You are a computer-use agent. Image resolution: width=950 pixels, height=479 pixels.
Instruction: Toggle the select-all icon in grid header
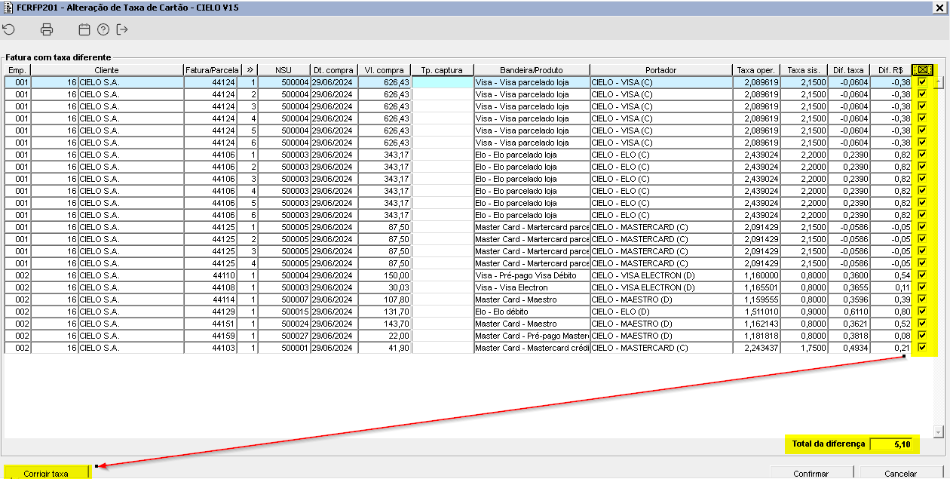921,70
